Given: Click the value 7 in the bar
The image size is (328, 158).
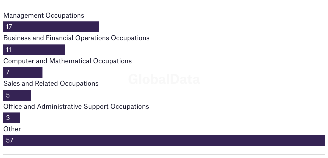Looking at the screenshot, I should tap(8, 72).
